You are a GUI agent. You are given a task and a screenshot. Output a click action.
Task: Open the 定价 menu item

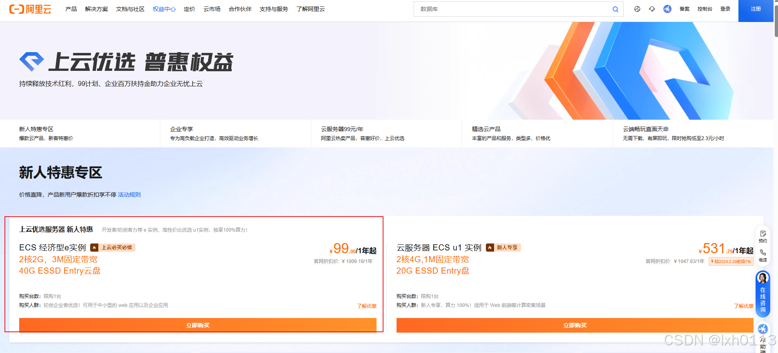click(189, 9)
